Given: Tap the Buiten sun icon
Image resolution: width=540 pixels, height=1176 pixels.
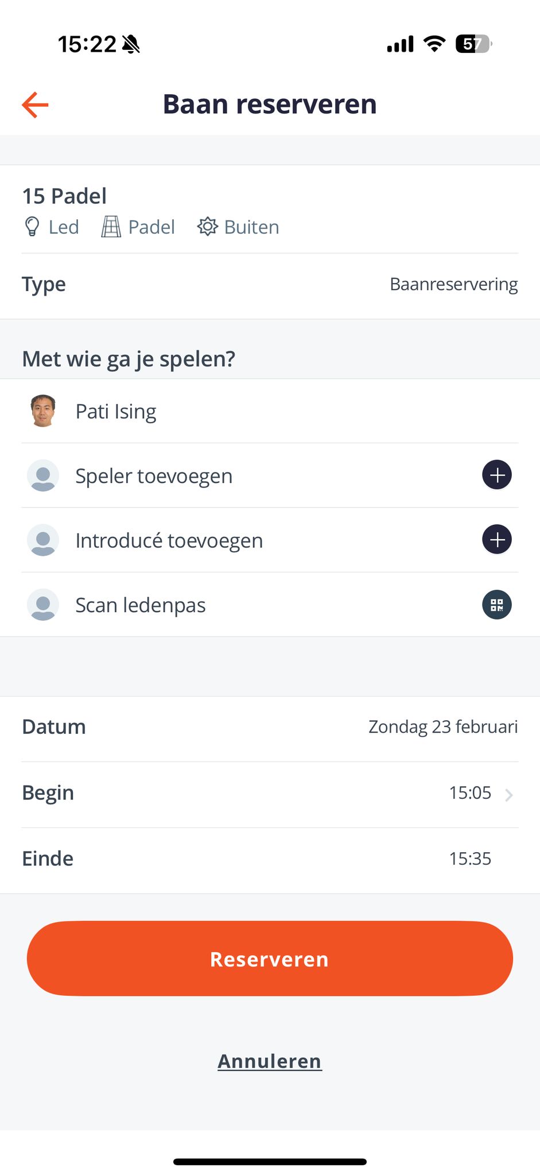Looking at the screenshot, I should point(207,227).
